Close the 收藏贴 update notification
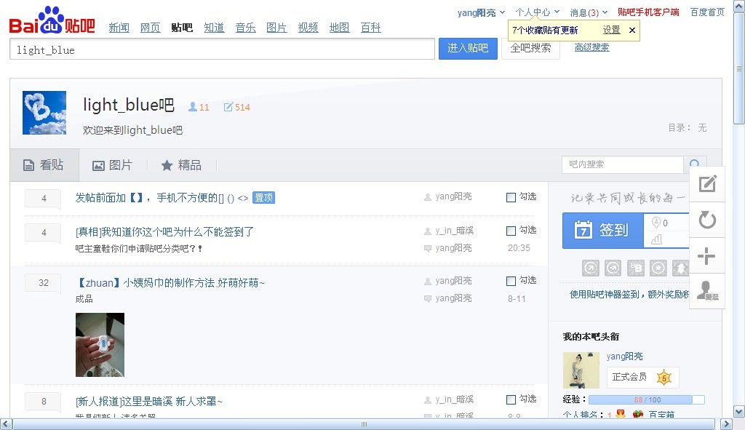 632,30
